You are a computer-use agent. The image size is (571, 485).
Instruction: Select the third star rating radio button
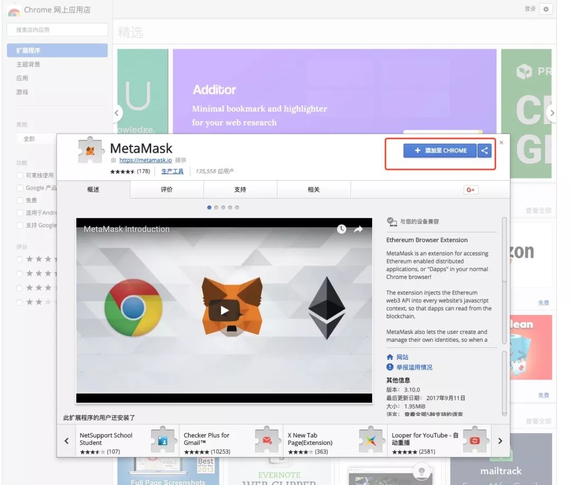[20, 288]
